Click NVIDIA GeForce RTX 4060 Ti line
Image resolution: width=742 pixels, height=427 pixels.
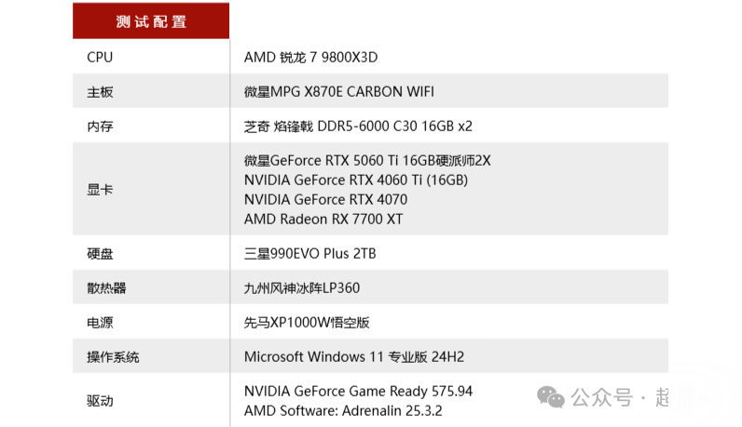tap(356, 180)
